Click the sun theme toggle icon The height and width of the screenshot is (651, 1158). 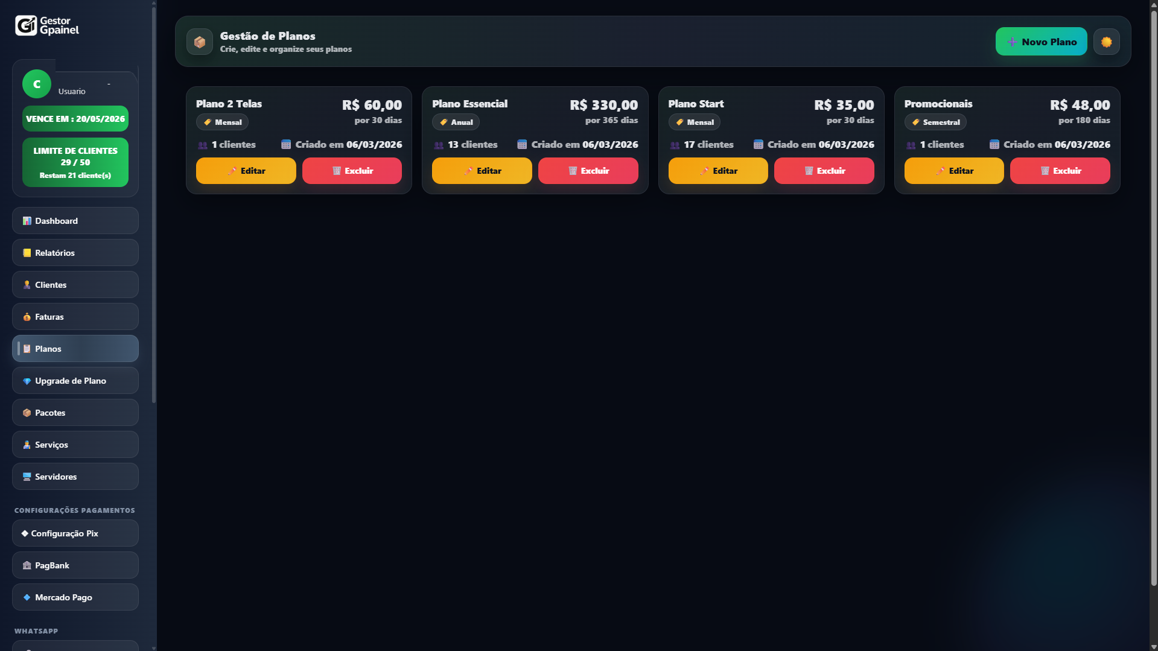coord(1106,42)
